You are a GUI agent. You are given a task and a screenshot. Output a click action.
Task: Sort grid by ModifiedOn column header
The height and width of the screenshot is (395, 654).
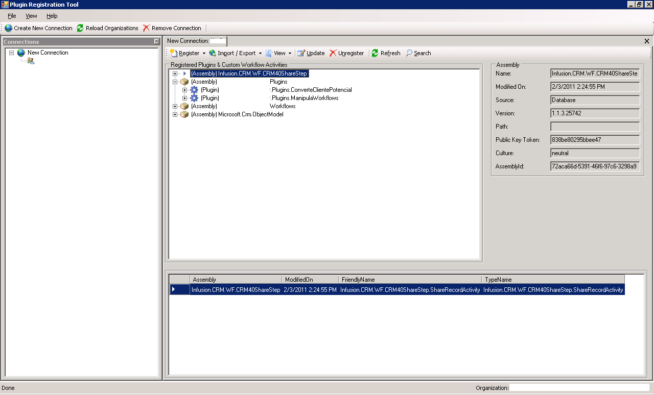pyautogui.click(x=310, y=280)
